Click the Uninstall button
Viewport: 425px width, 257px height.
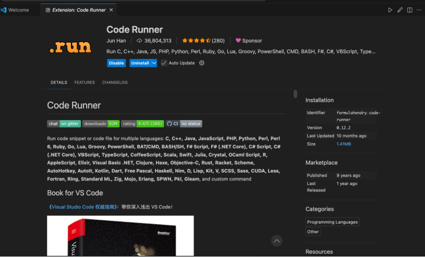[x=140, y=63]
